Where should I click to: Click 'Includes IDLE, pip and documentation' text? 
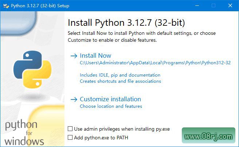(x=120, y=75)
